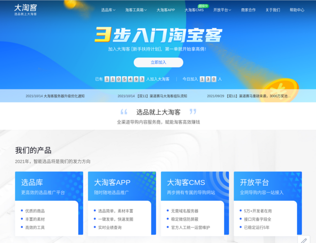The image size is (316, 243).
Task: Click 实时业绩查询 bullet
Action: [x=110, y=227]
